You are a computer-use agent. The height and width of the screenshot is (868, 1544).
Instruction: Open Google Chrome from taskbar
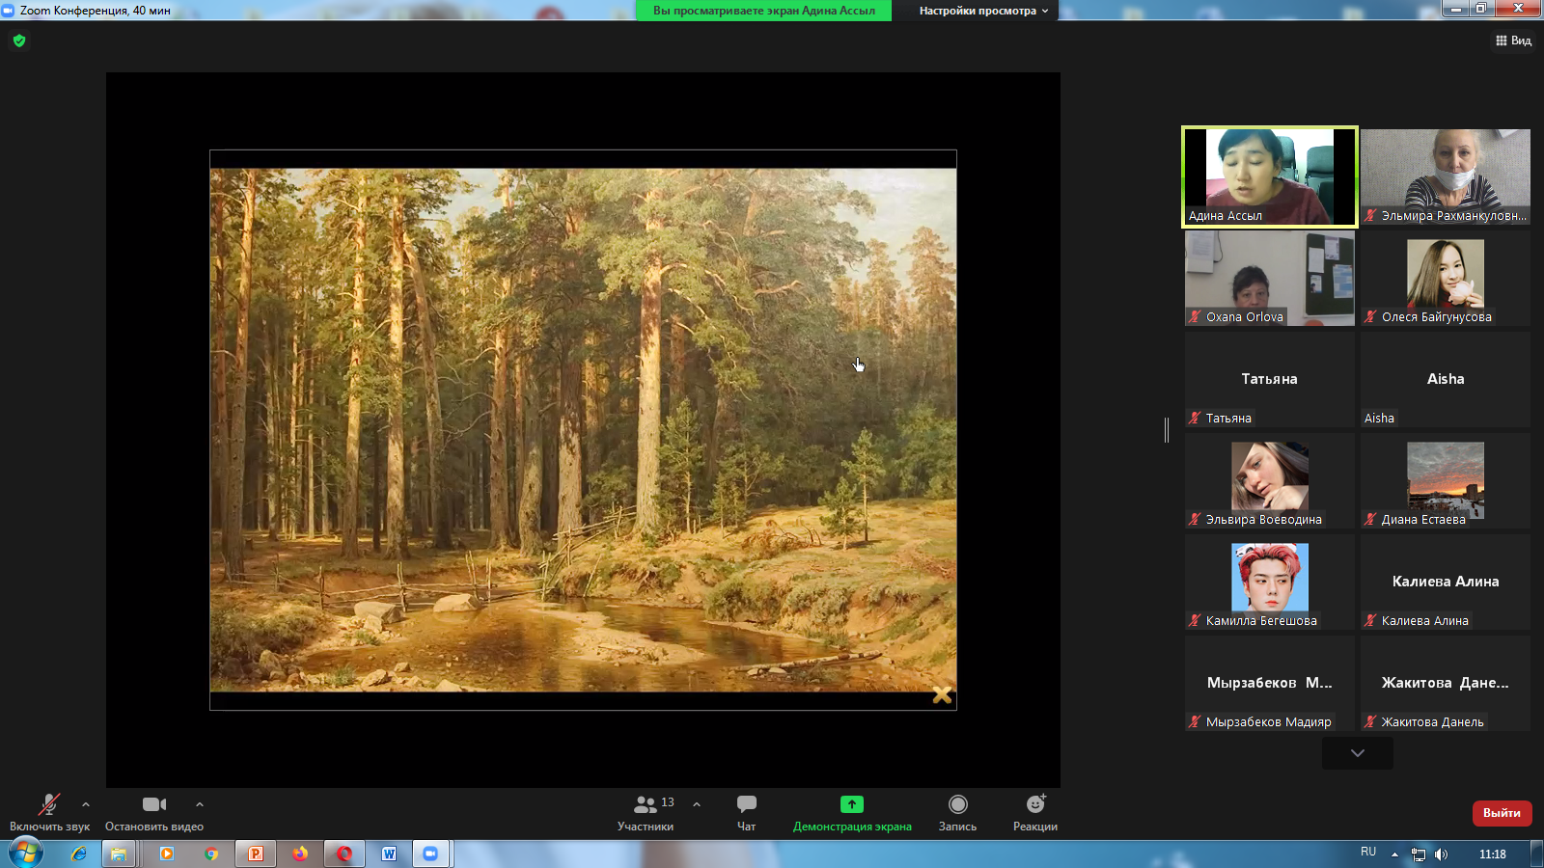(x=211, y=854)
